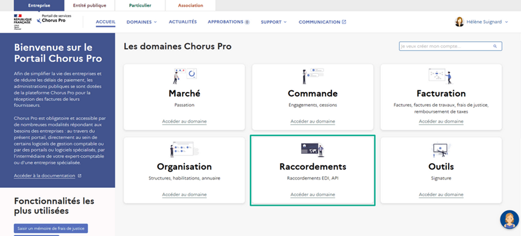Switch to the Association tab
This screenshot has height=236, width=521.
190,5
